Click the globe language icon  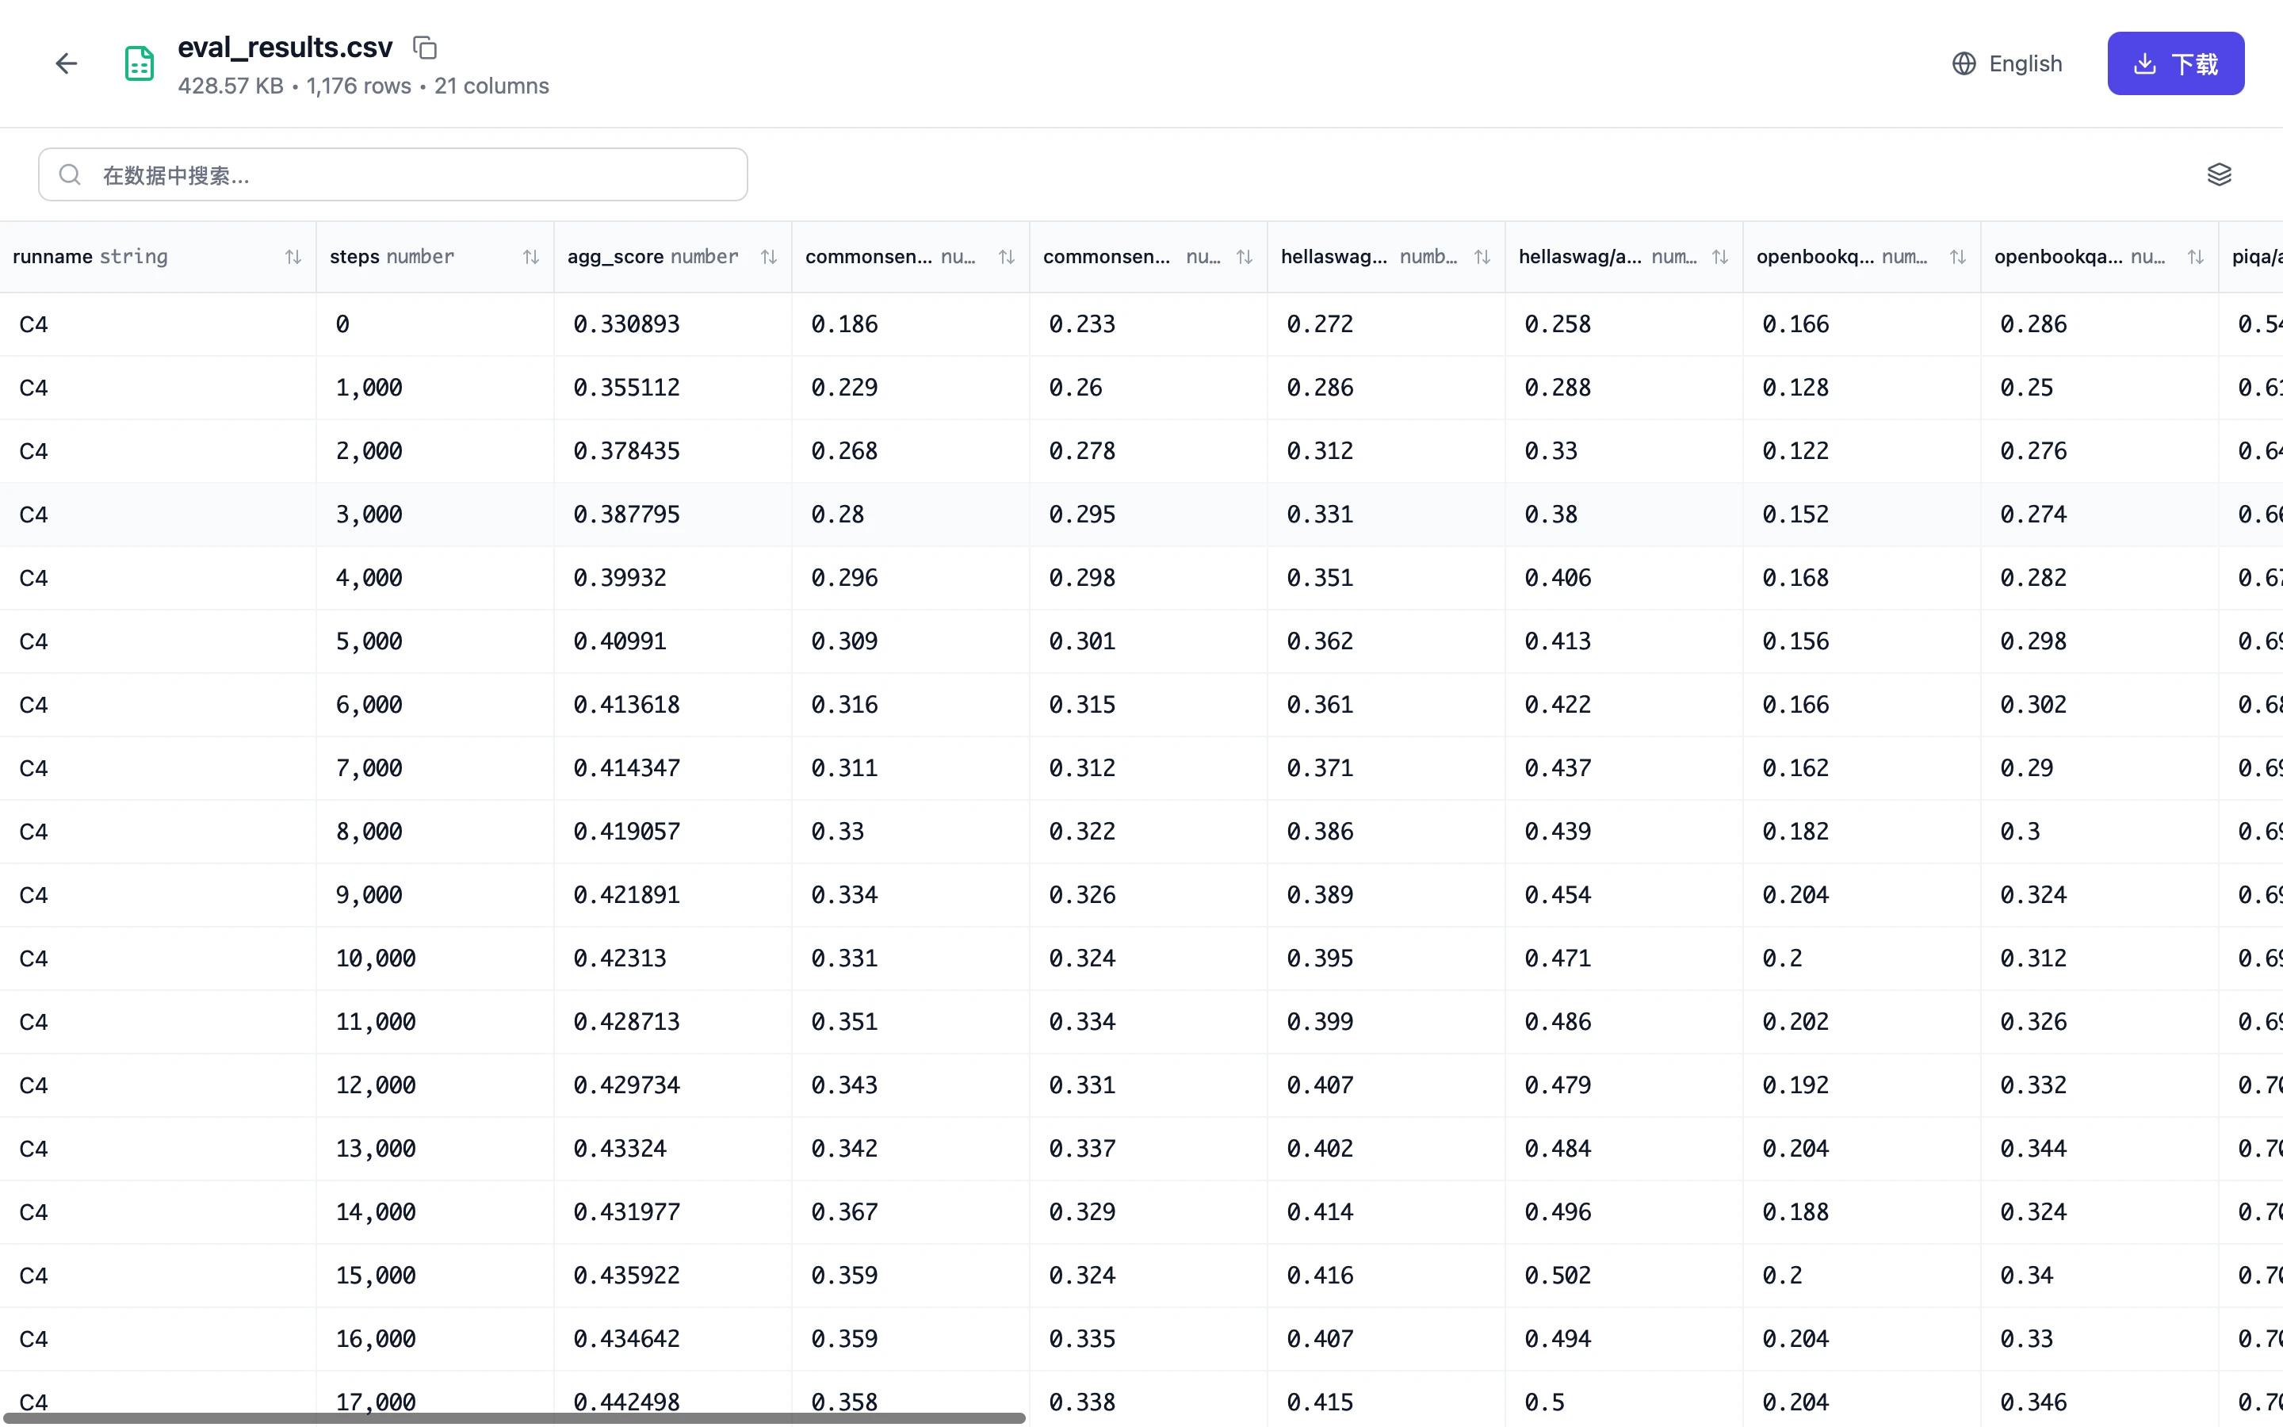[x=1964, y=63]
